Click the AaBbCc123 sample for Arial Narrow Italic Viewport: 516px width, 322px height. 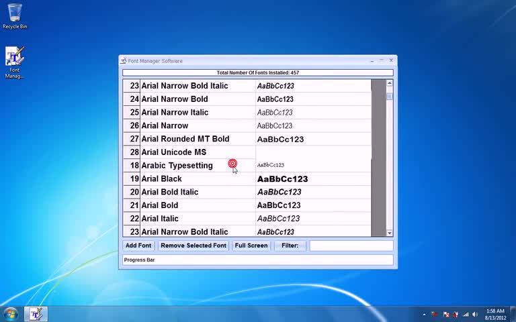pos(275,113)
